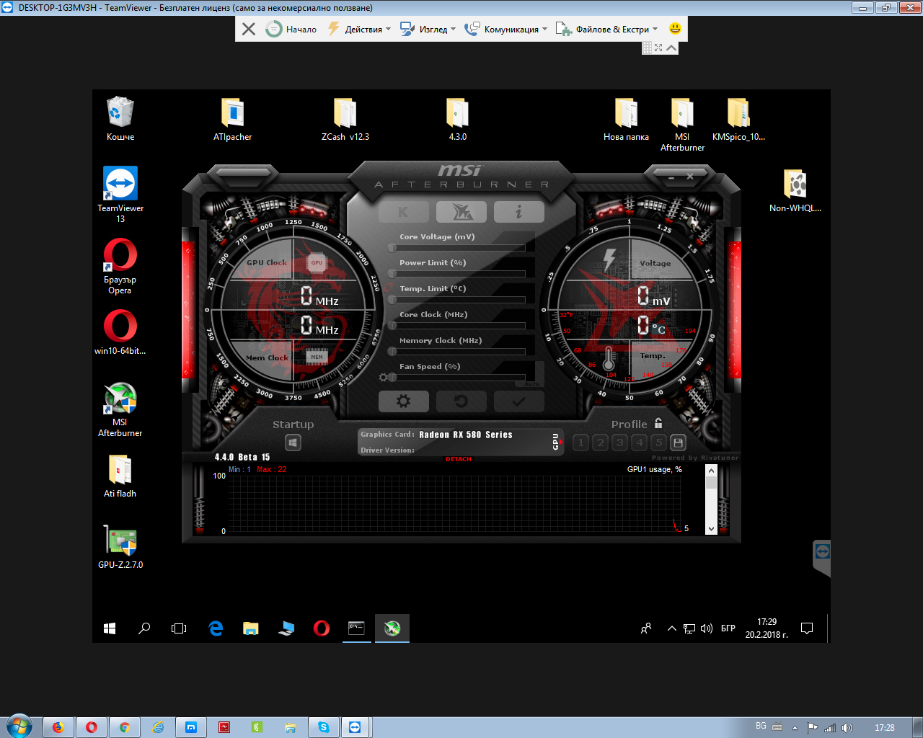
Task: Reset settings with the circular arrow button
Action: click(x=461, y=401)
